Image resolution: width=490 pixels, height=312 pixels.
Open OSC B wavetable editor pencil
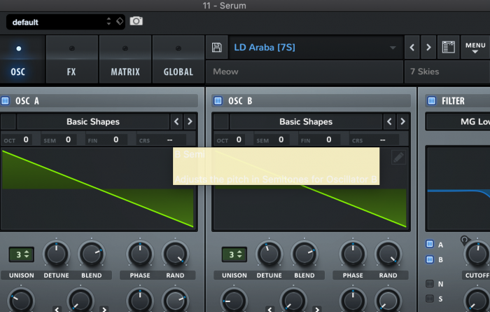pyautogui.click(x=398, y=157)
